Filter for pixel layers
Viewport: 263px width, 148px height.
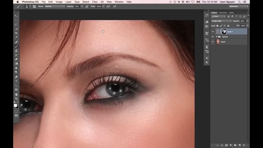click(228, 16)
